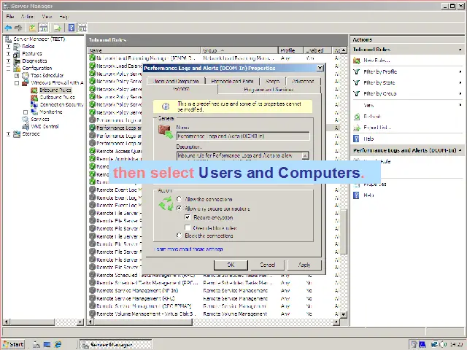Click the Diagnostics icon in console tree

17,61
